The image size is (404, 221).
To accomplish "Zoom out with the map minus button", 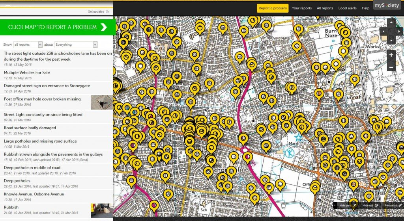I will point(391,67).
